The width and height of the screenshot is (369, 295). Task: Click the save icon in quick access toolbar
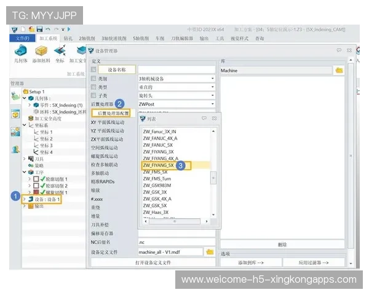[40, 29]
